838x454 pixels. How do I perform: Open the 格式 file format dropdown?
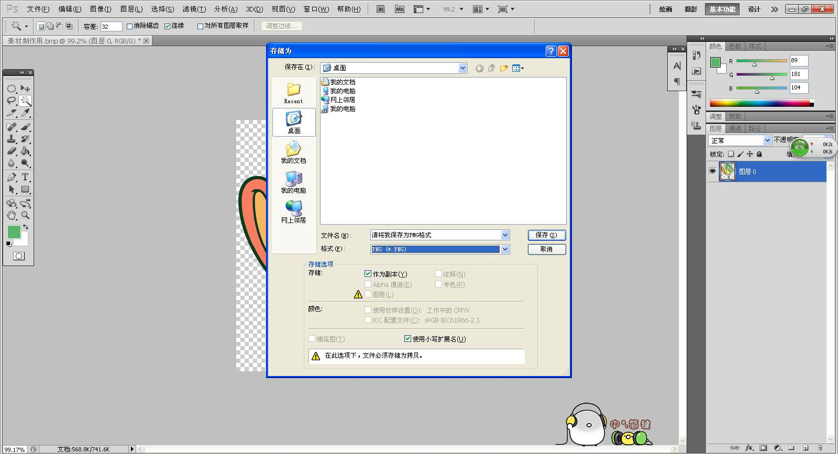click(505, 249)
